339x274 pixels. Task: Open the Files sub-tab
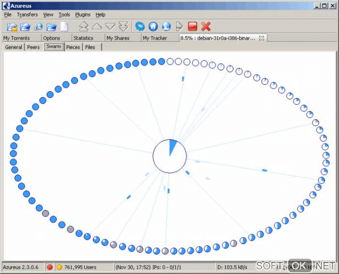click(90, 47)
